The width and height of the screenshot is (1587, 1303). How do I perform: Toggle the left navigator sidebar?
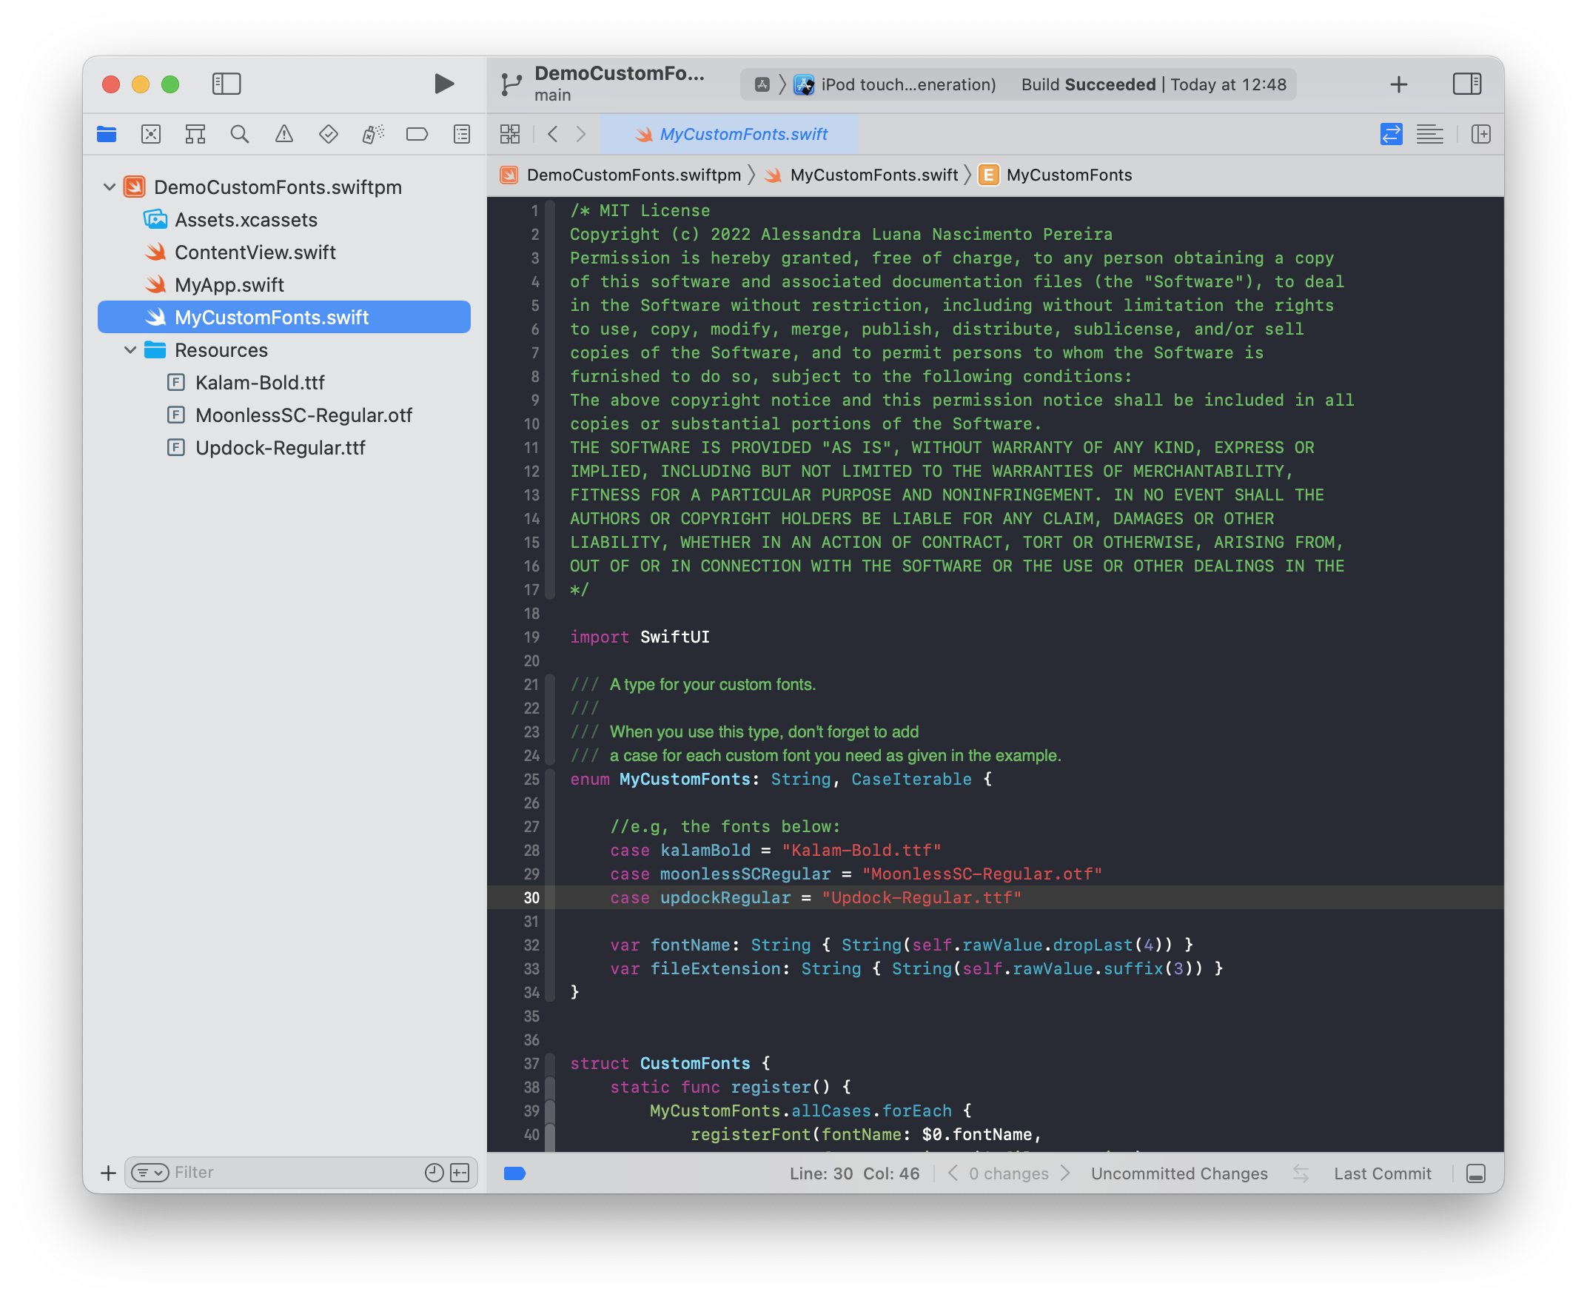click(x=226, y=84)
